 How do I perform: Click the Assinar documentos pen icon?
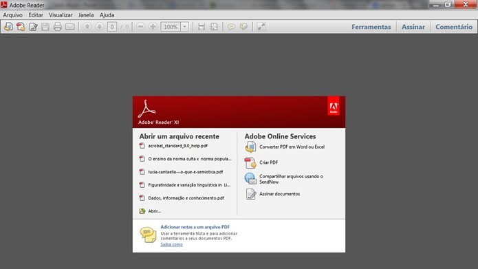(x=251, y=194)
